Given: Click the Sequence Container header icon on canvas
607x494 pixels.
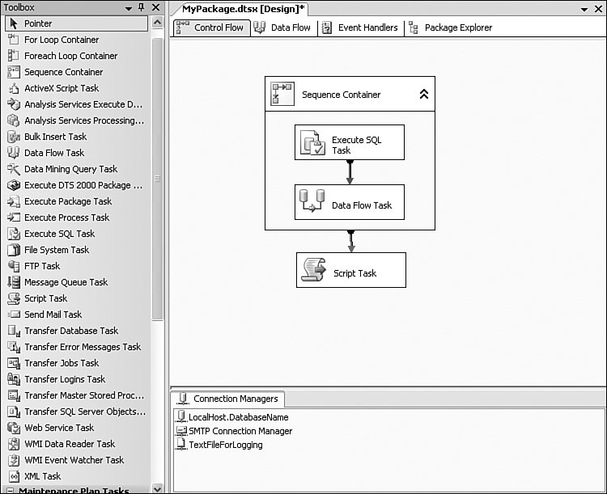Looking at the screenshot, I should (x=282, y=94).
